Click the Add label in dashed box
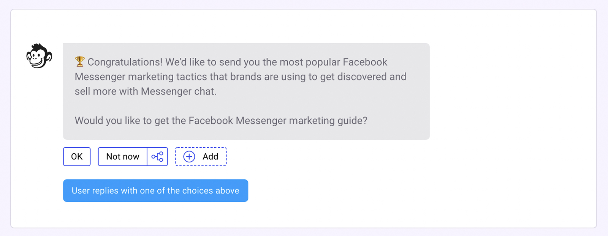The height and width of the screenshot is (236, 608). click(x=210, y=156)
